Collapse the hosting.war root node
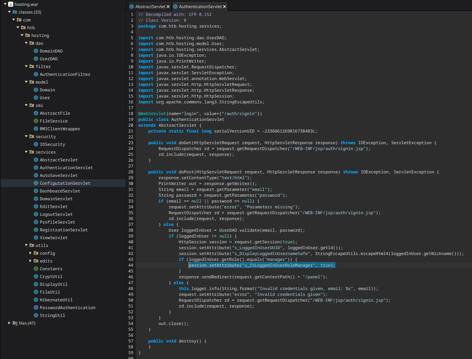 click(x=5, y=4)
